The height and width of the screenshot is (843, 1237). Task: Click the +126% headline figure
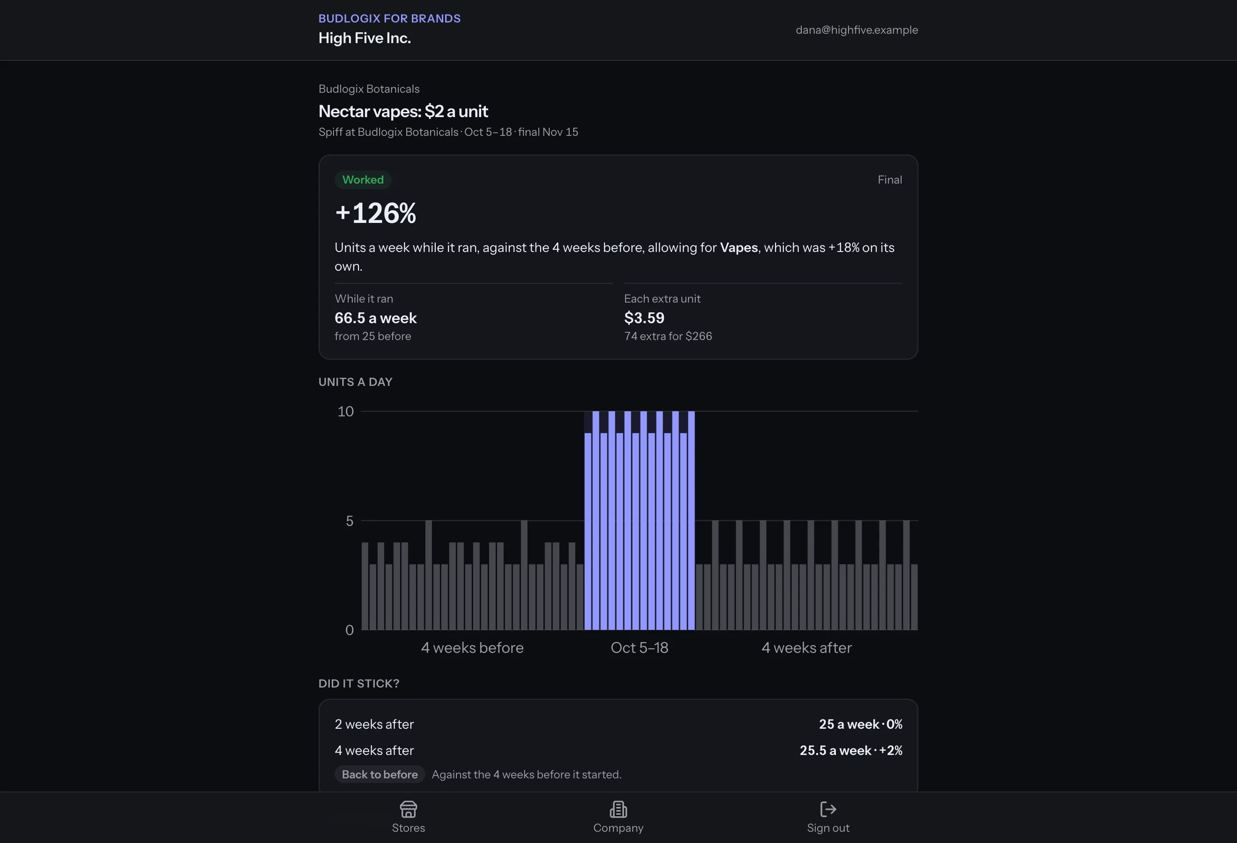(x=375, y=213)
